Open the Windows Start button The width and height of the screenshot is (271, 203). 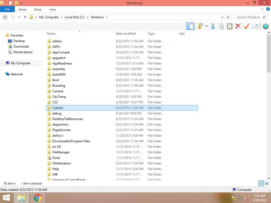click(6, 198)
